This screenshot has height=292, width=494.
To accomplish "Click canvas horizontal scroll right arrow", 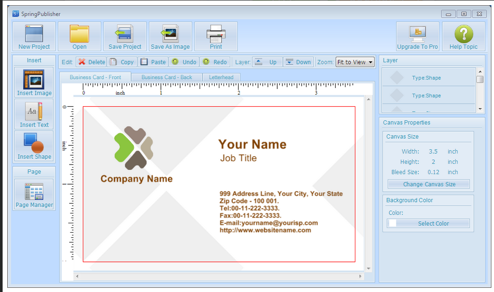I will tap(361, 276).
